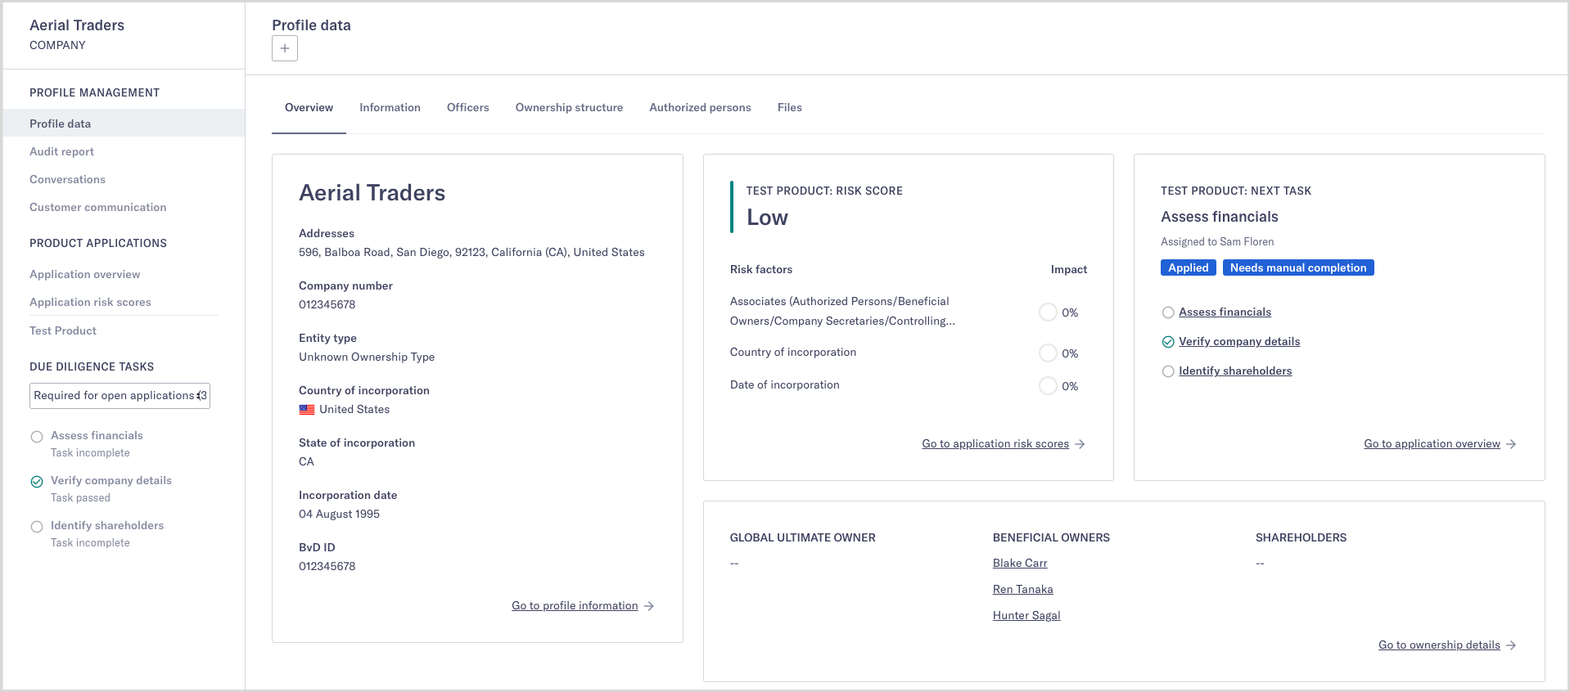The width and height of the screenshot is (1570, 692).
Task: Click arrow icon next to Go to application risk scores
Action: 1081,444
